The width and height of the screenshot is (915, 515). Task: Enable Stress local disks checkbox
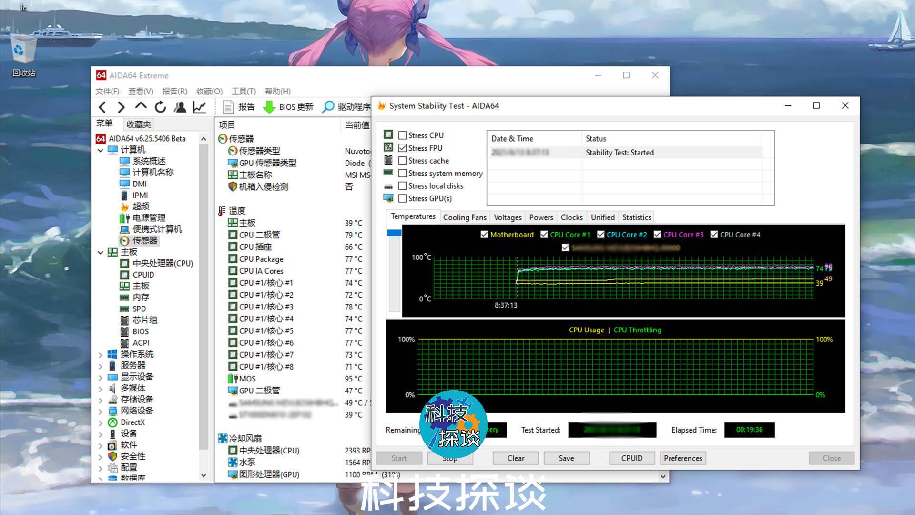tap(403, 186)
